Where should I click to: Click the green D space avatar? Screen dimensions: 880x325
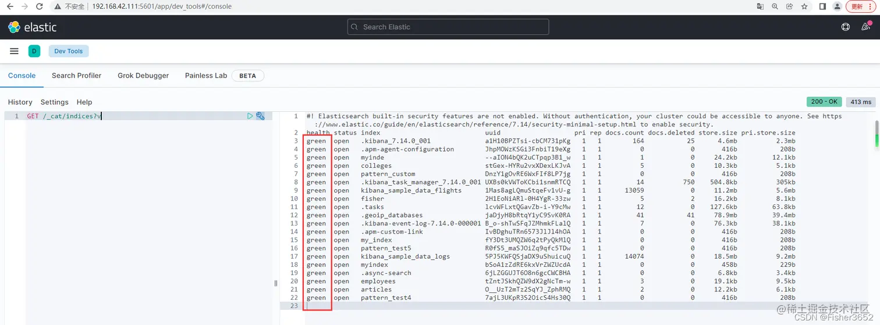coord(34,51)
